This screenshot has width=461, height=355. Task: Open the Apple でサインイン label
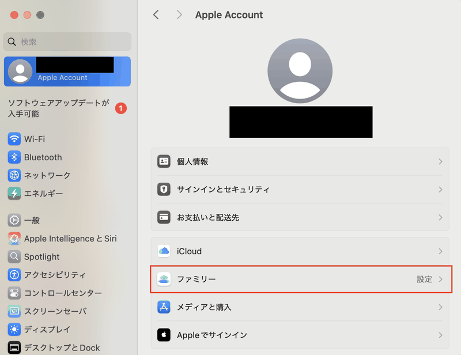coord(212,335)
